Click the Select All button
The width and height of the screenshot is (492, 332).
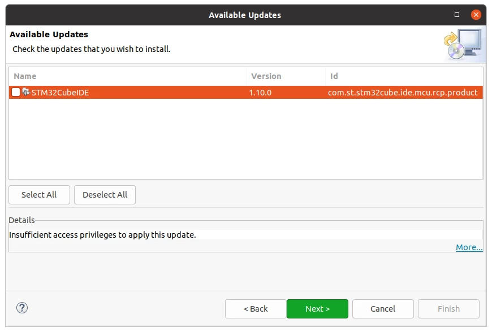(39, 195)
